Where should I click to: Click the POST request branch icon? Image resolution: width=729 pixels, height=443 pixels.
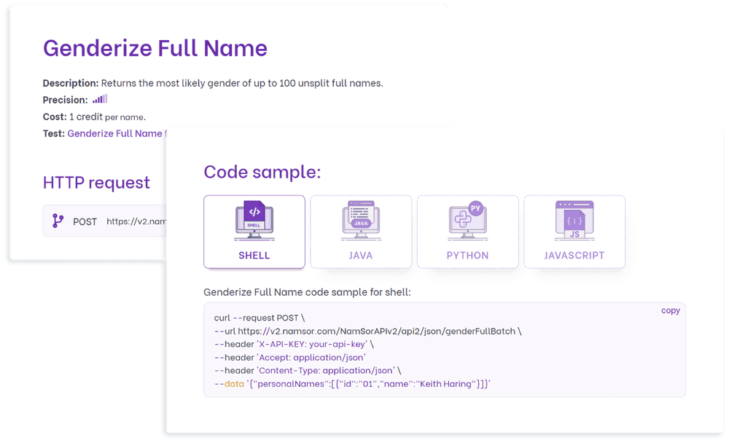pos(57,221)
